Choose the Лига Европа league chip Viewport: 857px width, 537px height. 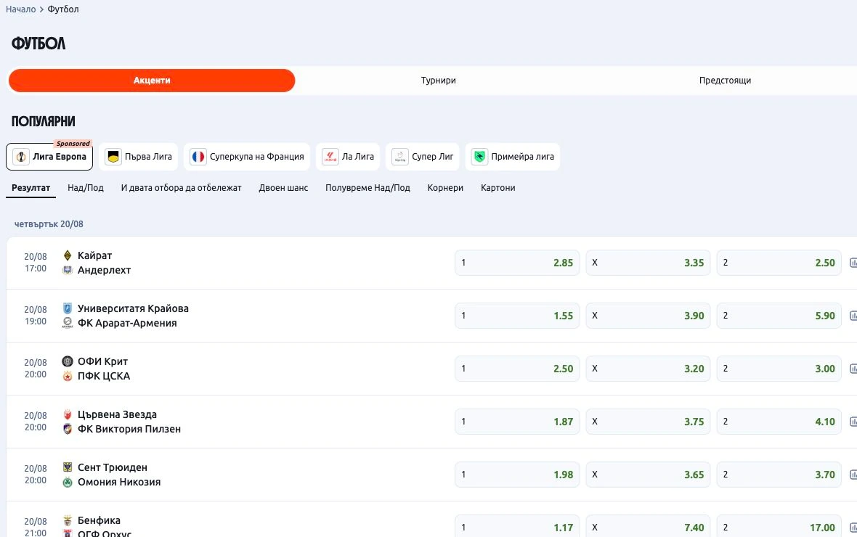click(49, 157)
